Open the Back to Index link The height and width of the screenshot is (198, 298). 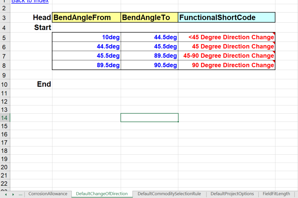tap(30, 2)
